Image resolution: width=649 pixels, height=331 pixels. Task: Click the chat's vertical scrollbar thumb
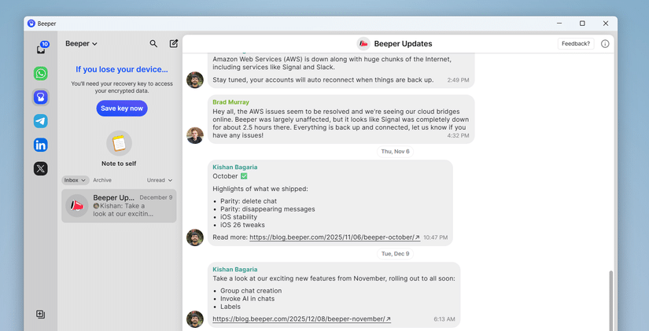click(x=611, y=301)
